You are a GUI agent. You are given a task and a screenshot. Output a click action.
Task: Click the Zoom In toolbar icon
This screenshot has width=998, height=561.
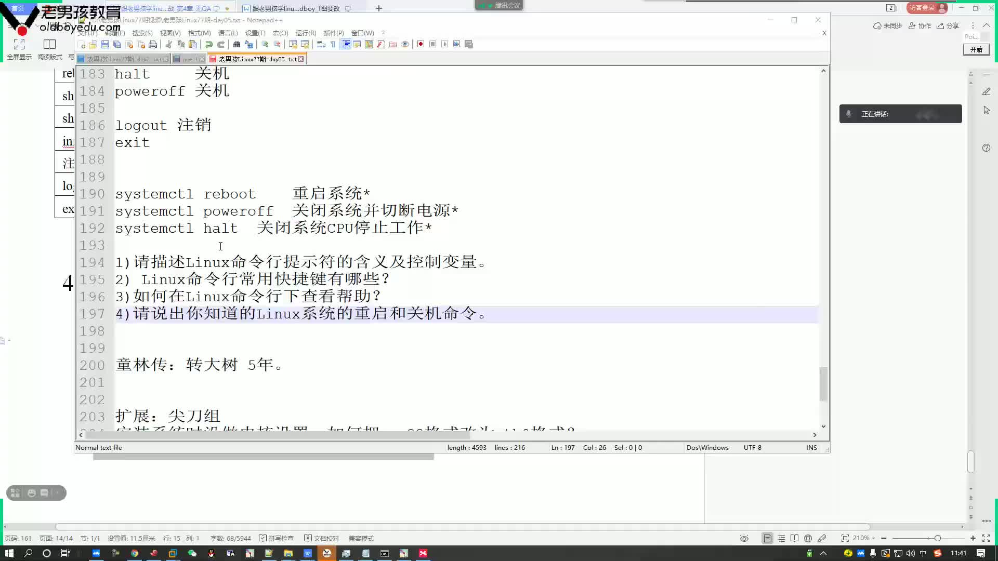[265, 44]
